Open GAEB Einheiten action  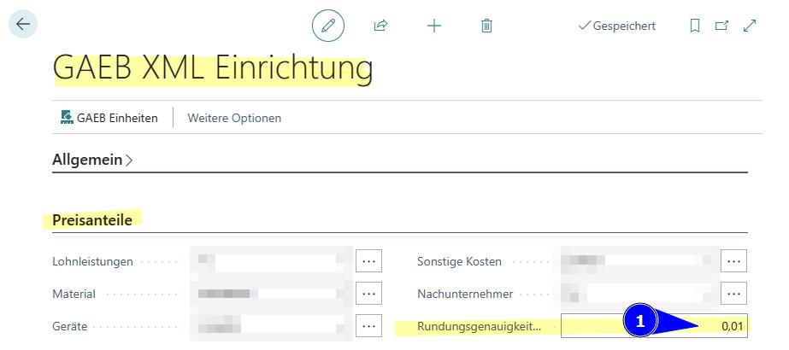click(x=109, y=118)
